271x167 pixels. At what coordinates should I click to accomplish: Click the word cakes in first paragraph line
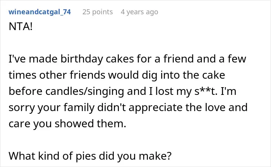tap(120, 59)
